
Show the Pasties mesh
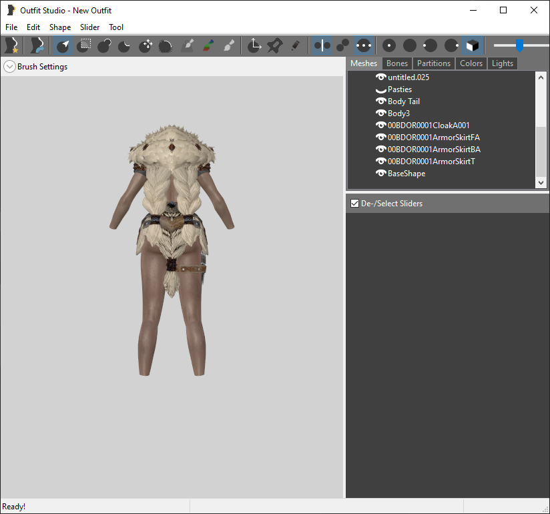pos(380,90)
